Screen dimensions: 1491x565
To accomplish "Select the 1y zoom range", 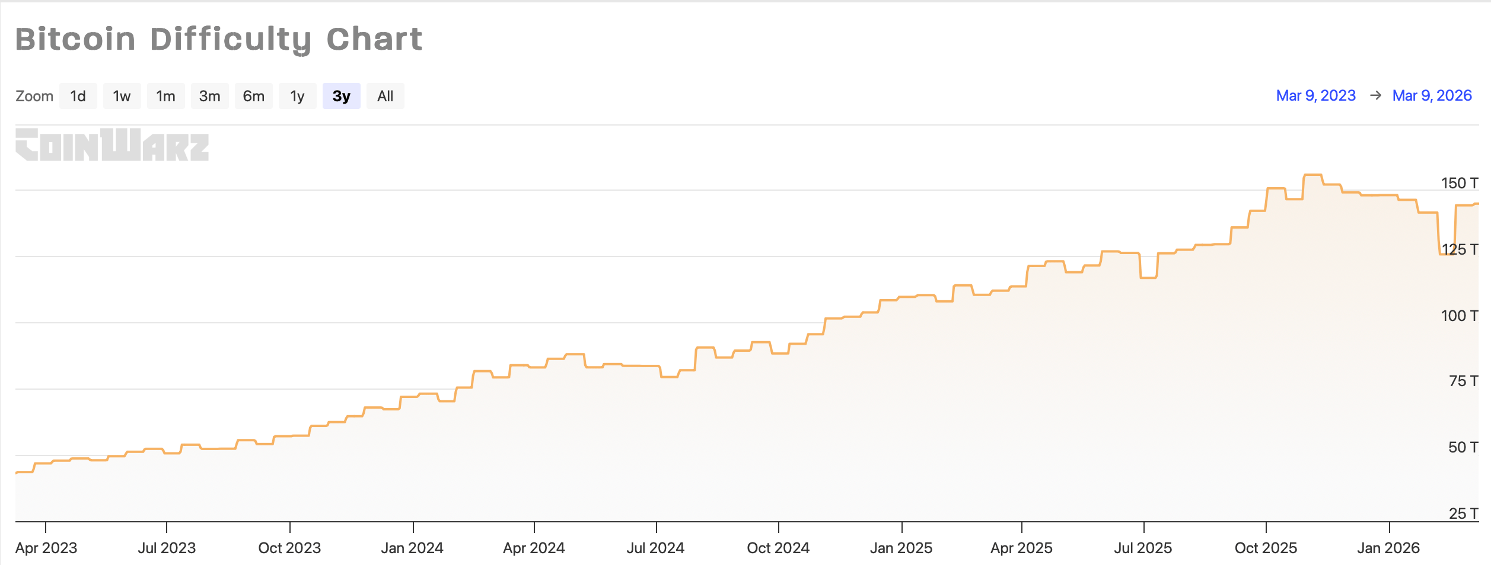I will click(297, 96).
